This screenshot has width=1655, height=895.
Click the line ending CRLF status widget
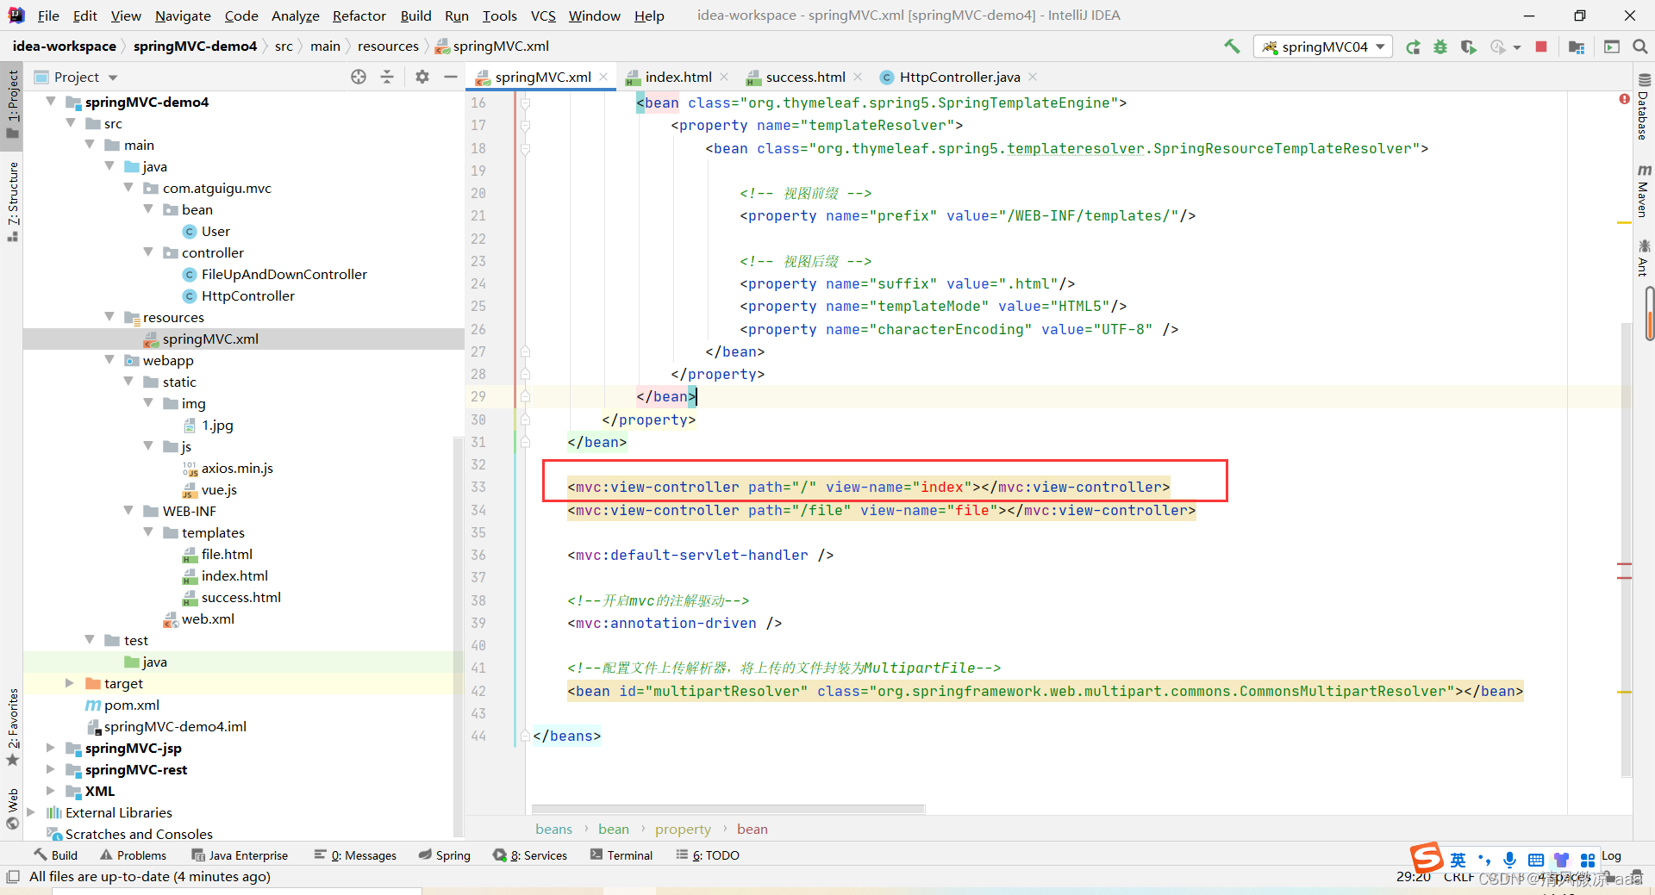coord(1458,877)
